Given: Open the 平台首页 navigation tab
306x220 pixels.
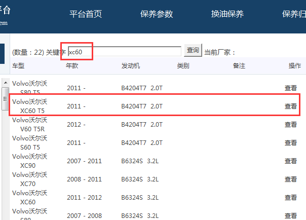Looking at the screenshot, I should tap(86, 14).
